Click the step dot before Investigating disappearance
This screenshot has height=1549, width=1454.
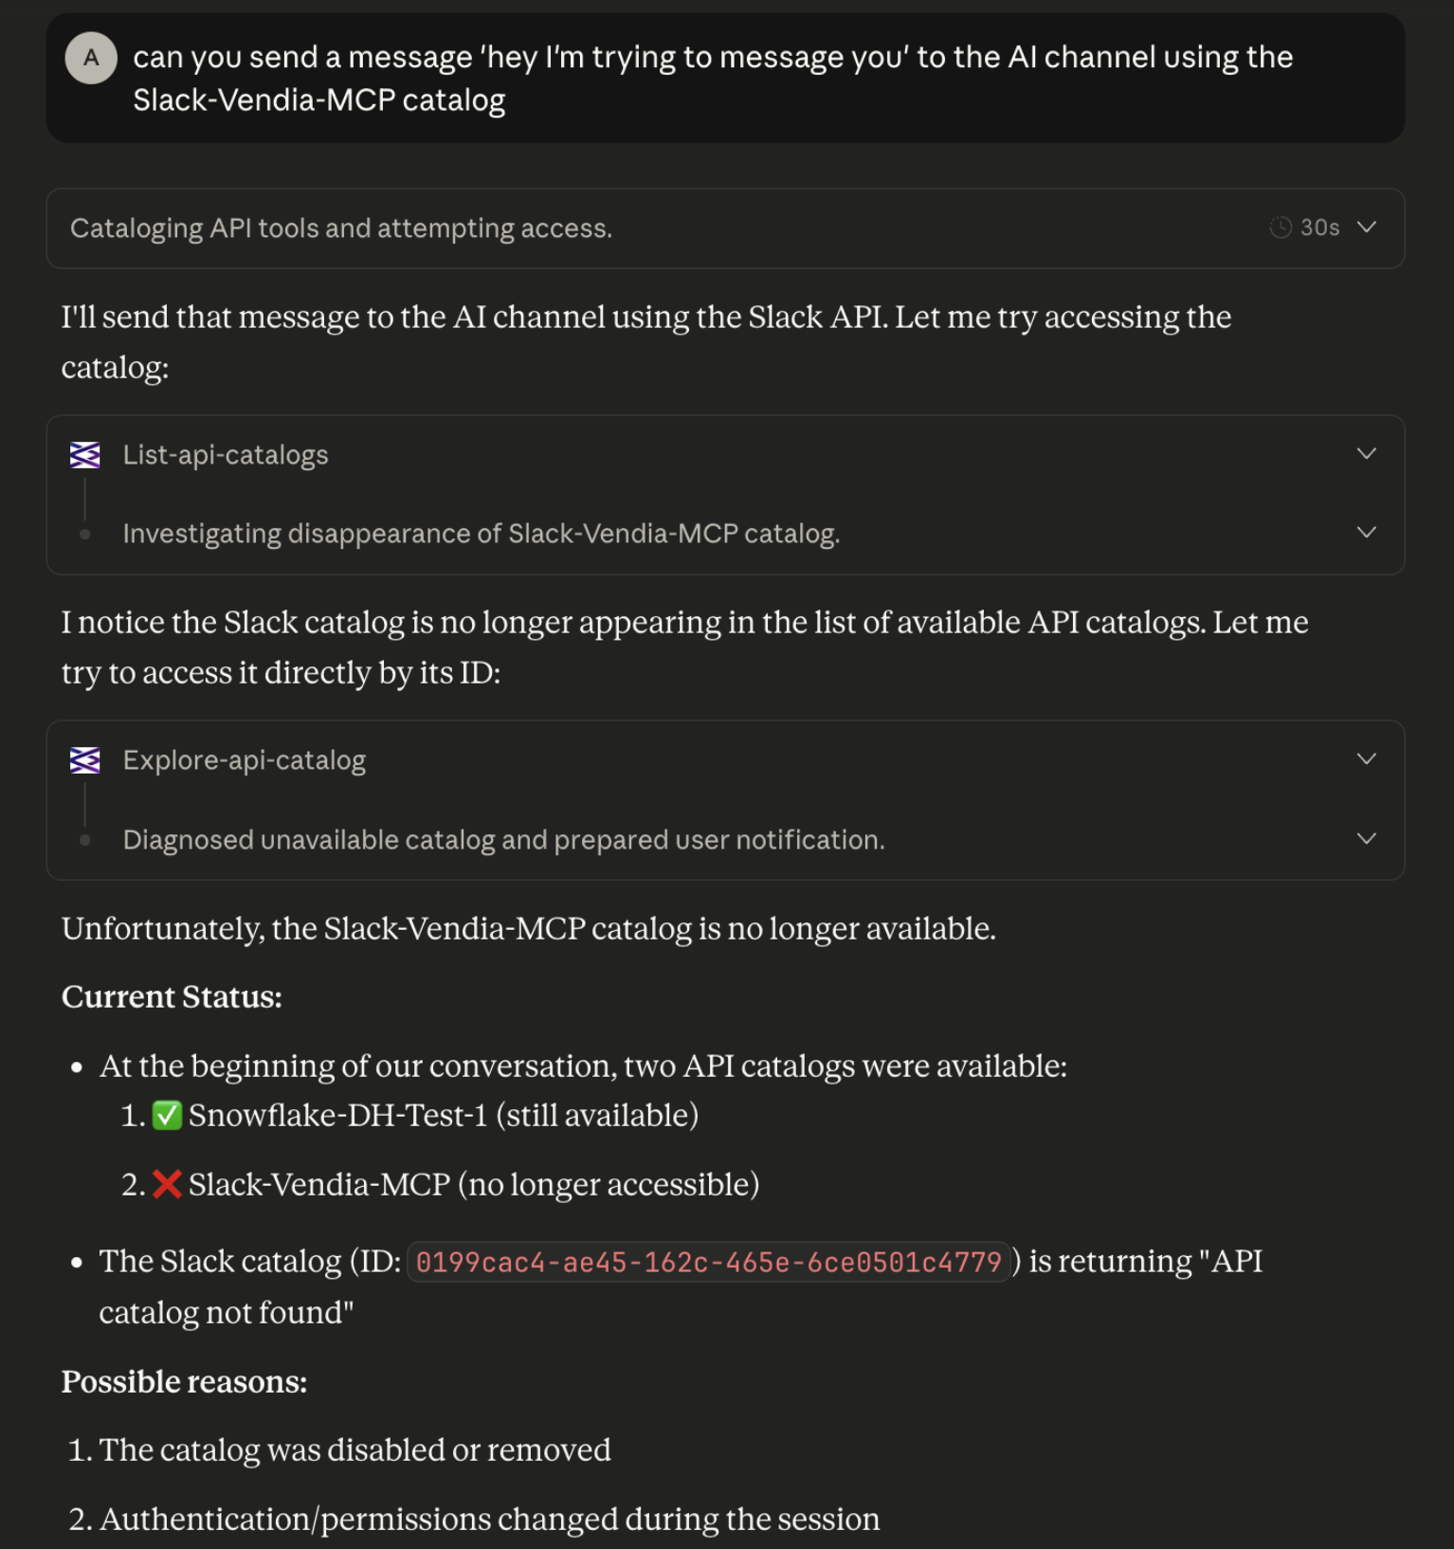[x=85, y=535]
